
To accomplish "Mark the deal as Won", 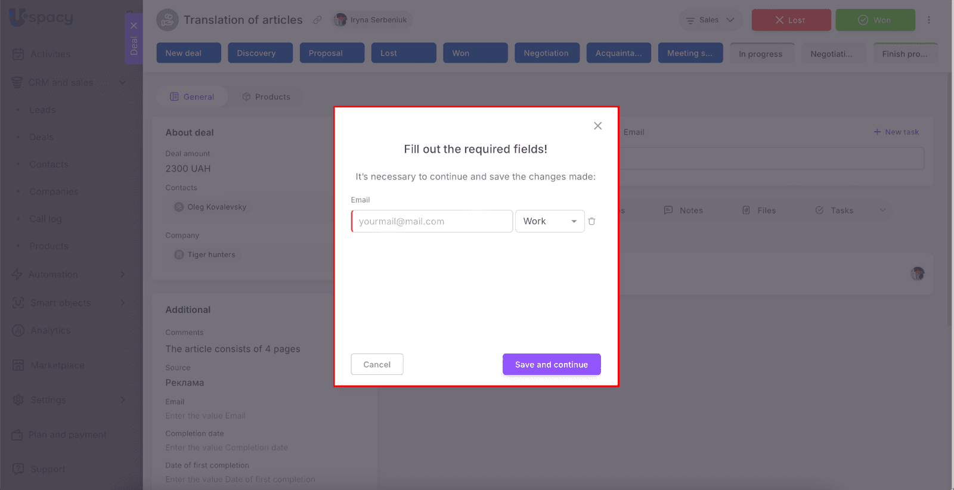I will point(875,20).
